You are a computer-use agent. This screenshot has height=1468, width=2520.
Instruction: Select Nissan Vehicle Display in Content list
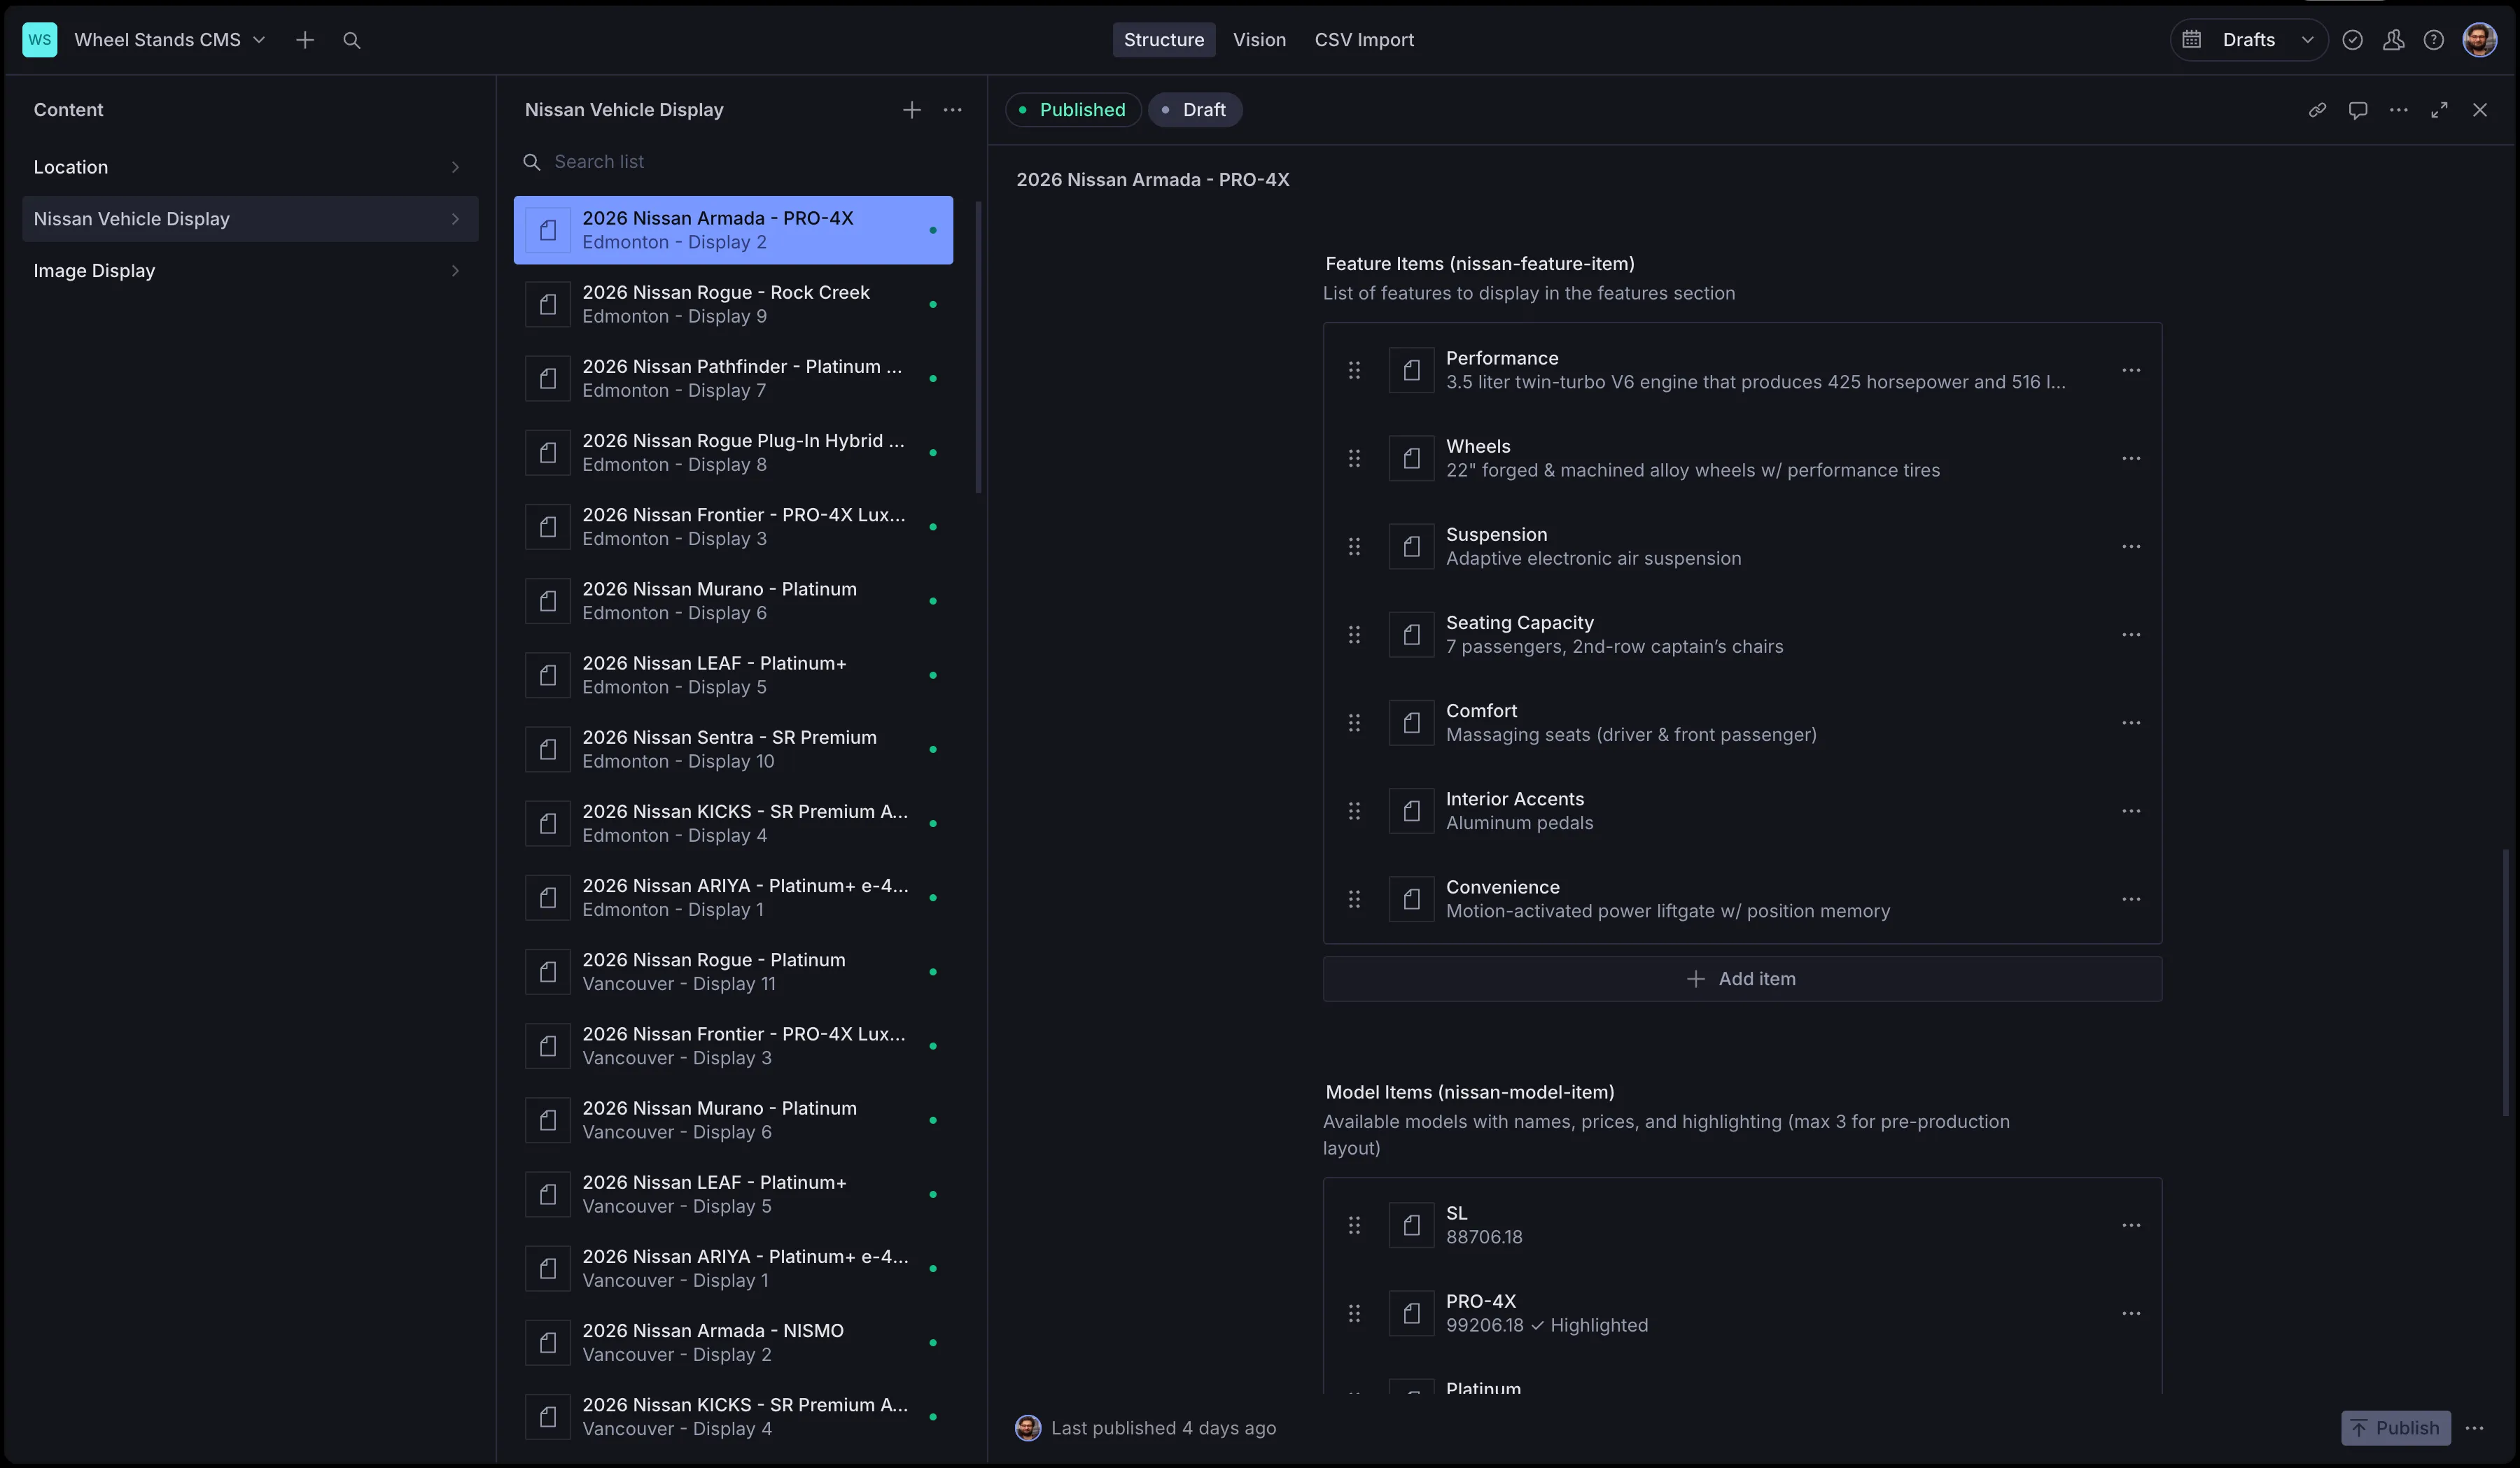tap(250, 219)
